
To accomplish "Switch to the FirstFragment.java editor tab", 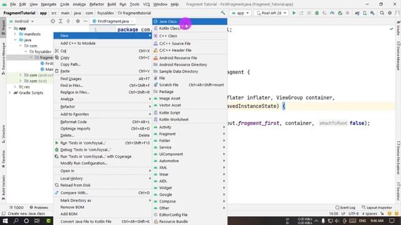I will [113, 21].
